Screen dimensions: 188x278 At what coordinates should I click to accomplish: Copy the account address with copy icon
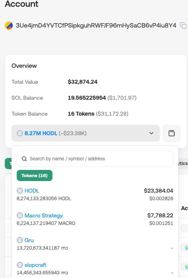(183, 26)
